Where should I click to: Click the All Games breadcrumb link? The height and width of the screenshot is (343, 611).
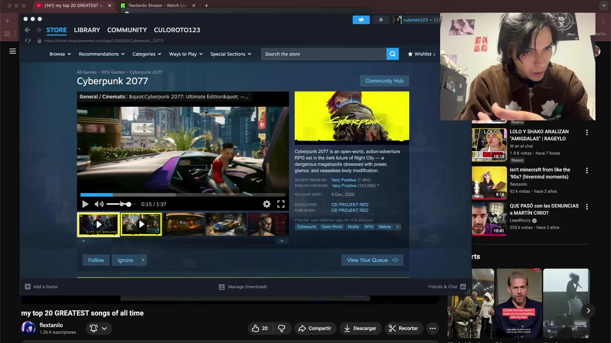point(87,72)
